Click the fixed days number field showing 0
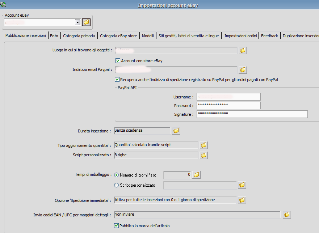 point(177,175)
